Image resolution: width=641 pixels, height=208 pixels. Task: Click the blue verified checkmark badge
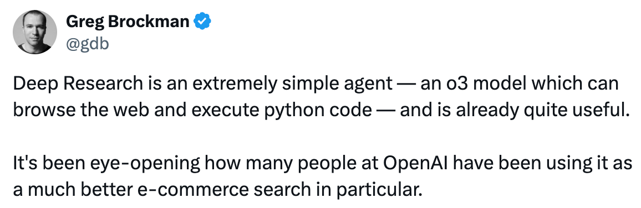click(x=202, y=22)
